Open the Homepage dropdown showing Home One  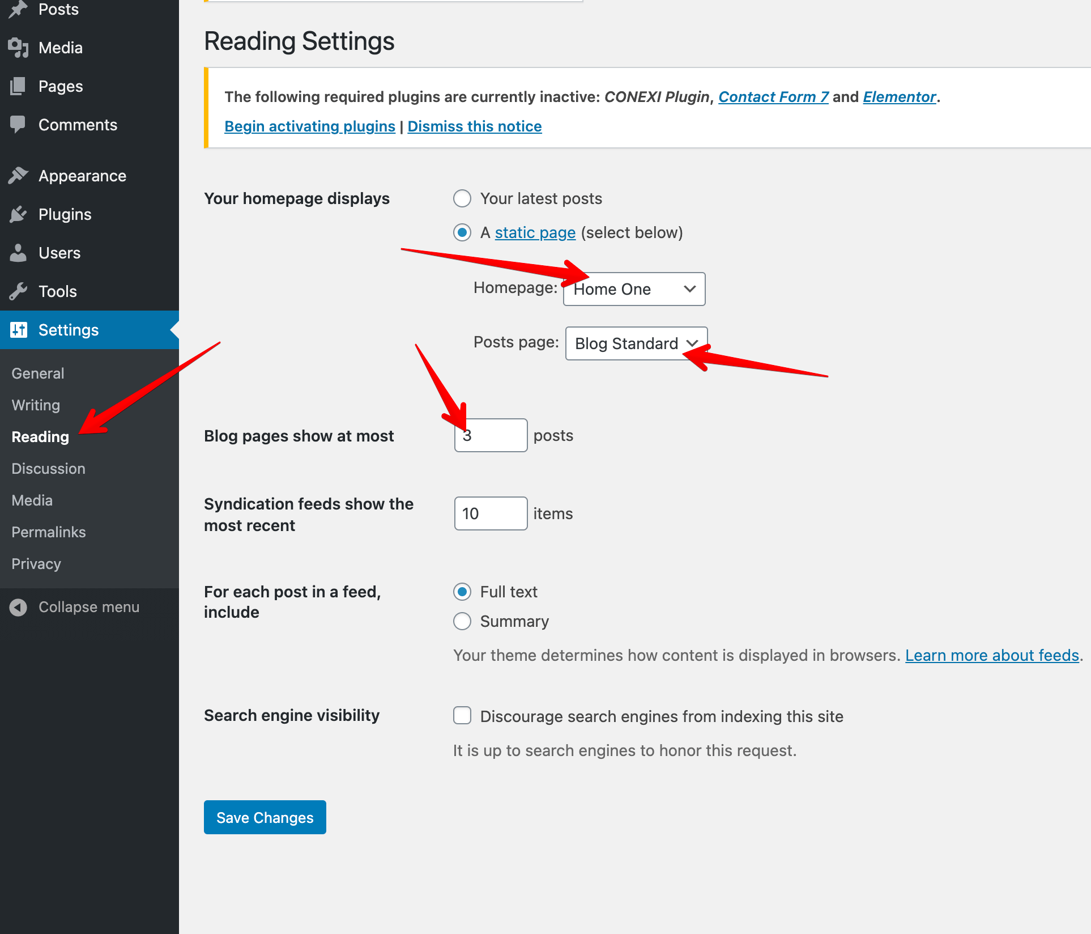[x=634, y=289]
